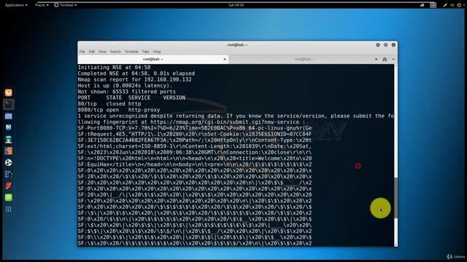Launch Armitage from the dock
The width and height of the screenshot is (467, 262).
click(x=8, y=139)
